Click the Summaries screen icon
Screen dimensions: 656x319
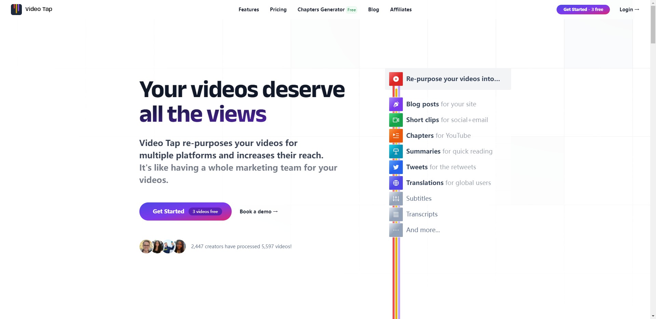[x=396, y=151]
